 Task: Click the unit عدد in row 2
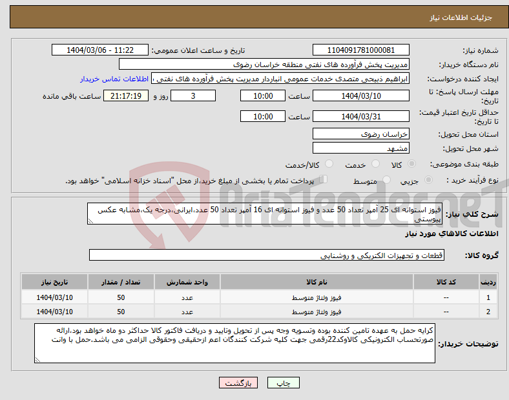[x=187, y=312]
